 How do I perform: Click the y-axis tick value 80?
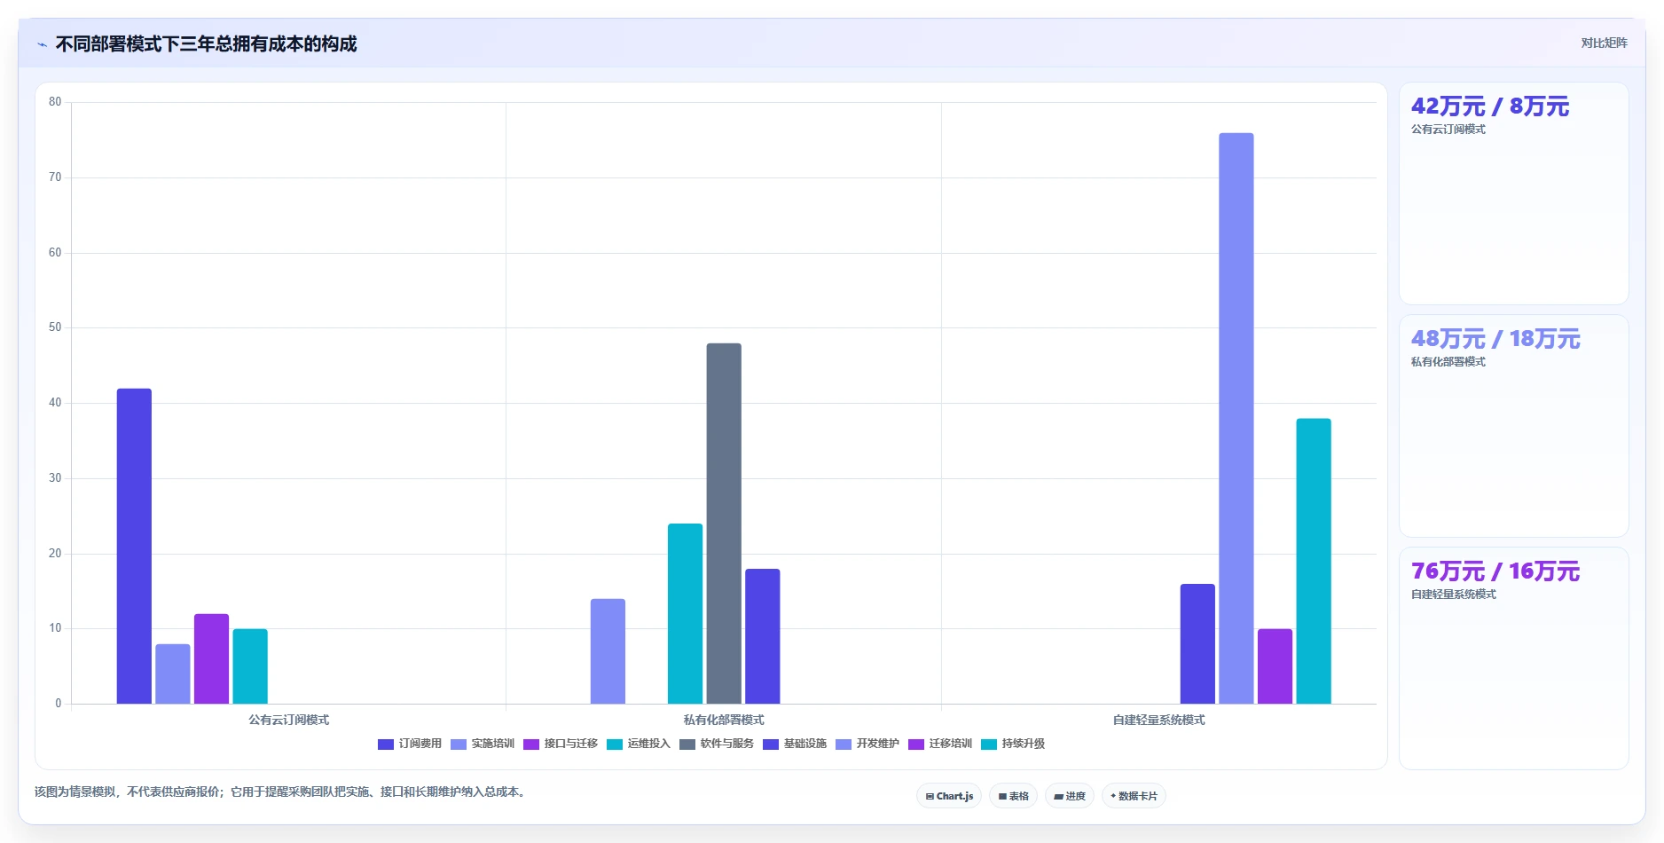click(x=55, y=102)
